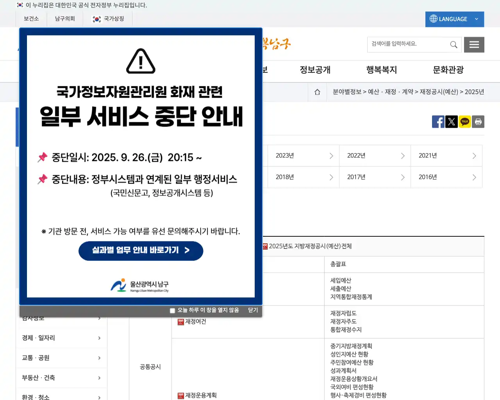Viewport: 500px width, 400px height.
Task: Click the 주민참여예산 현황 text
Action: (x=352, y=362)
